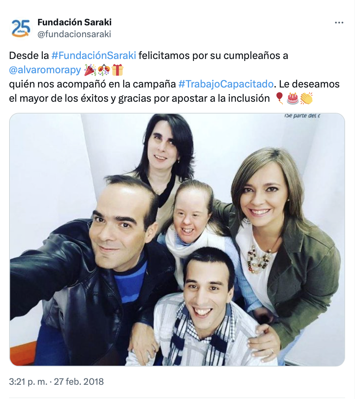Click the 27 feb. 2018 date
Viewport: 355px width, 399px height.
point(79,382)
